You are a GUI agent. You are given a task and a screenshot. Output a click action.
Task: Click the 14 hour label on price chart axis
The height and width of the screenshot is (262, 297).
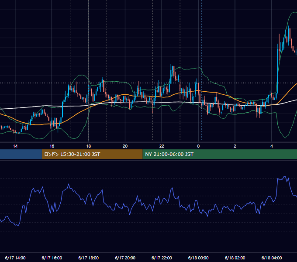click(x=15, y=146)
